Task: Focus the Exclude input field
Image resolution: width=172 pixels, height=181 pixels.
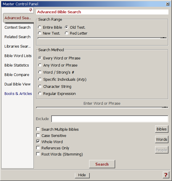Action: coord(110,119)
